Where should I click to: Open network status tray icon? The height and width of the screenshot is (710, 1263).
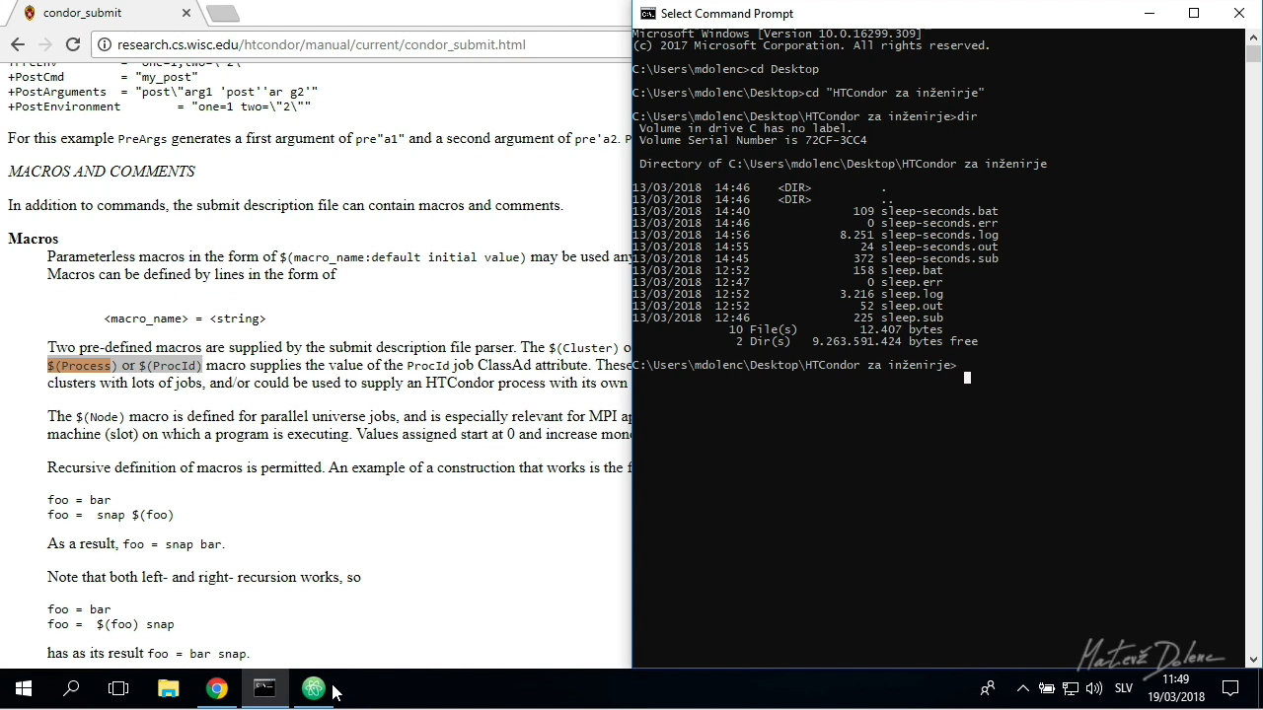pyautogui.click(x=1071, y=688)
